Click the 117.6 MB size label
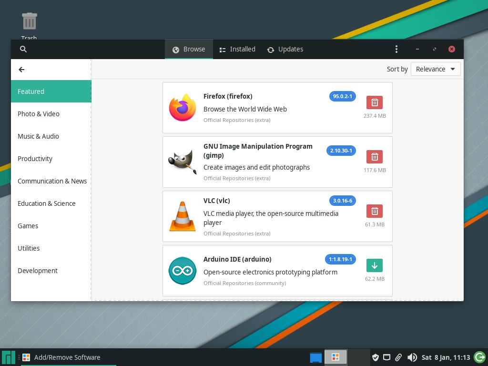The image size is (488, 366). 375,170
